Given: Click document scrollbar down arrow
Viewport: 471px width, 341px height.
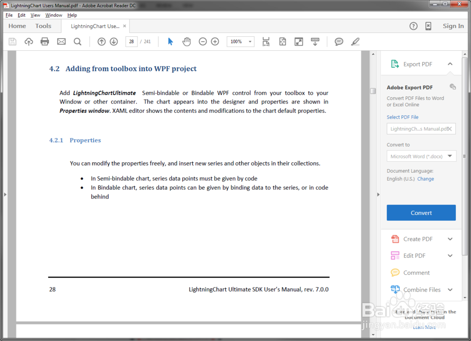Looking at the screenshot, I should click(x=373, y=334).
